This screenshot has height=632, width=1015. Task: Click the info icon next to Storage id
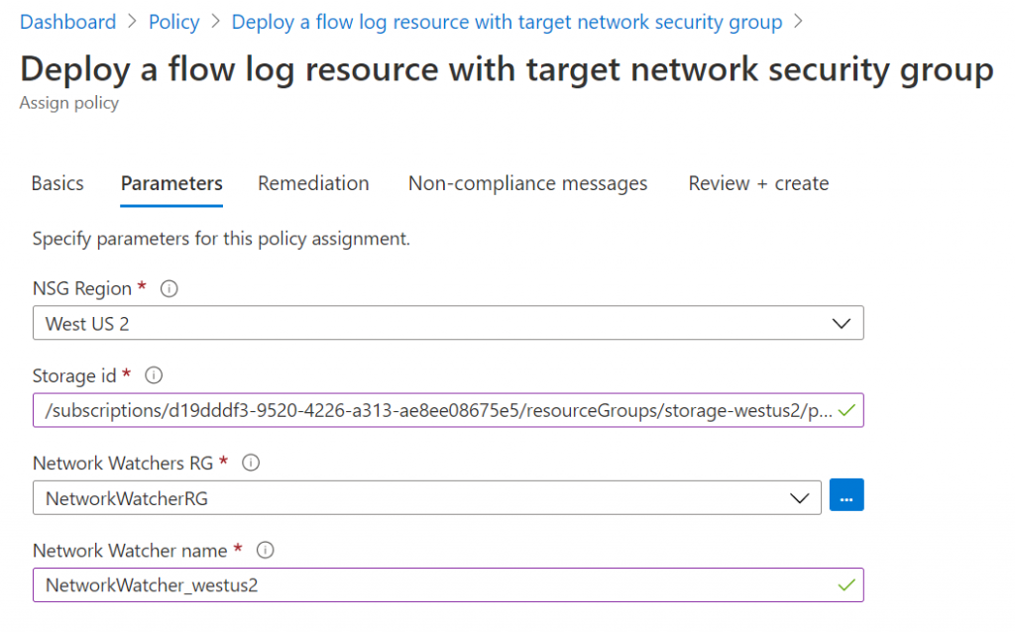(154, 375)
